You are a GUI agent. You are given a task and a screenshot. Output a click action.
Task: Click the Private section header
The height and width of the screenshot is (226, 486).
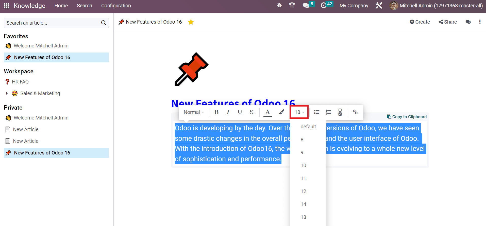[13, 108]
